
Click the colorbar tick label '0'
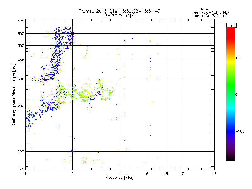click(236, 95)
